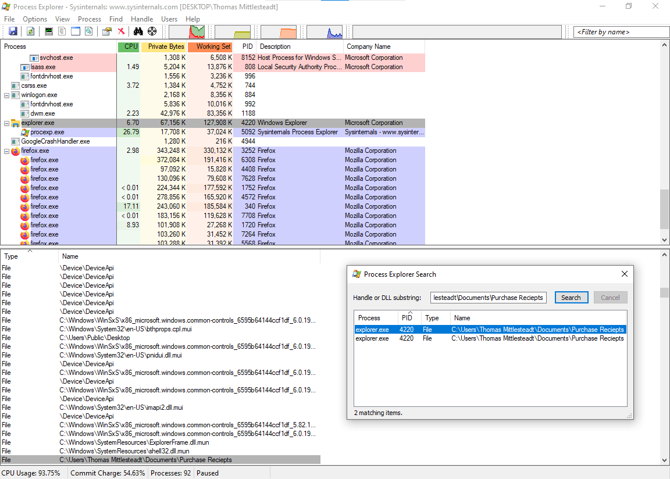The width and height of the screenshot is (670, 479).
Task: Sort by the Company Name column header
Action: click(384, 47)
